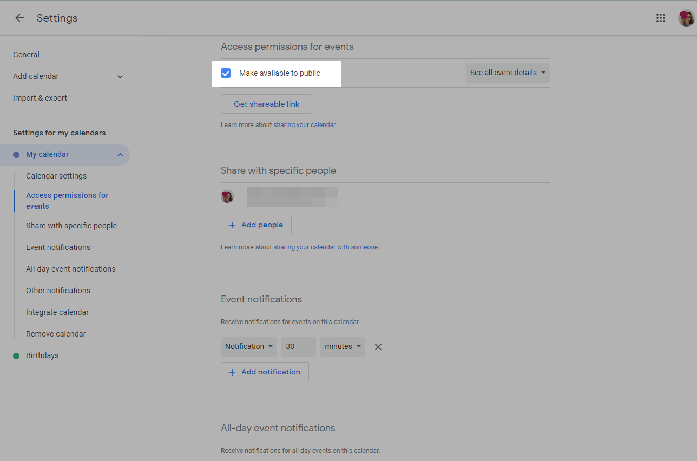This screenshot has width=697, height=461.
Task: Go to General settings
Action: (x=26, y=55)
